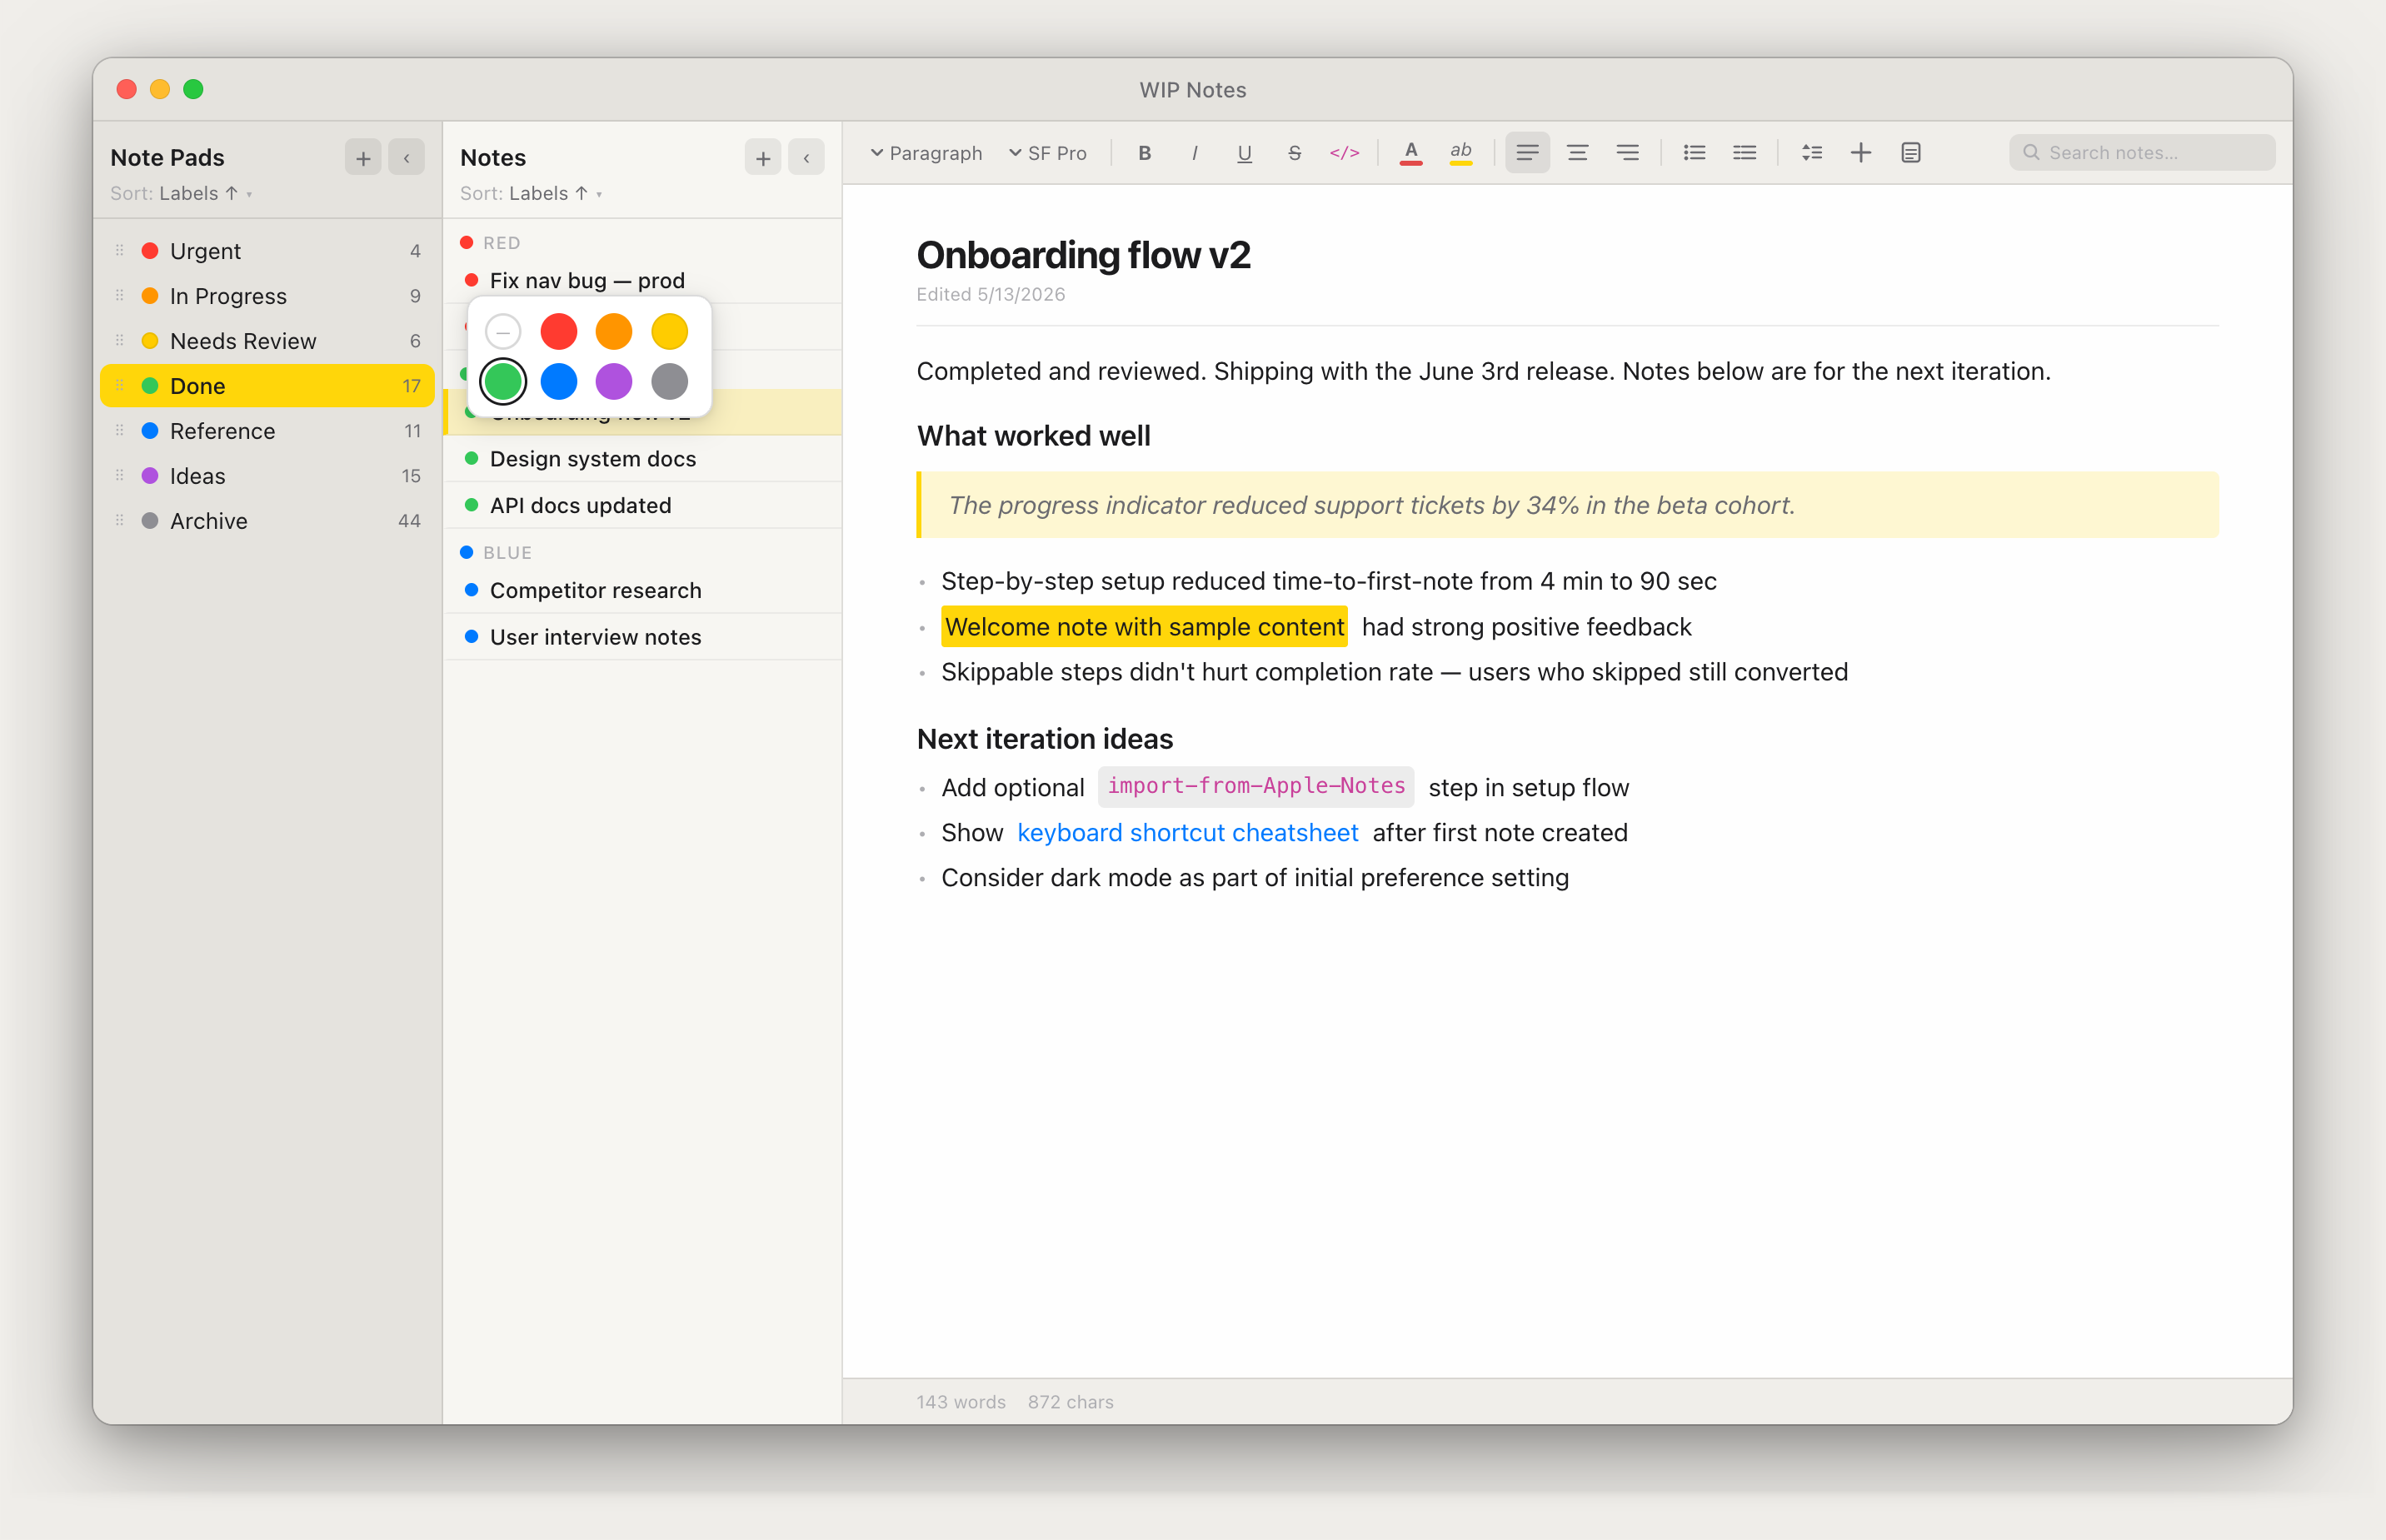The height and width of the screenshot is (1540, 2386).
Task: Pick green label color
Action: click(503, 381)
